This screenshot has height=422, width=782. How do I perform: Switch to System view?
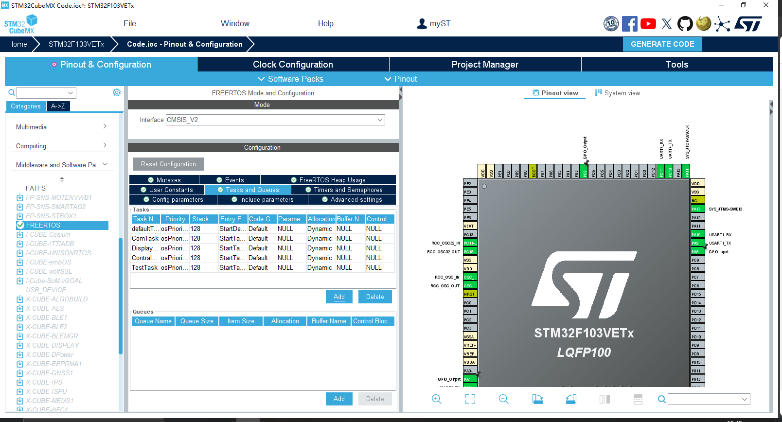click(x=617, y=93)
